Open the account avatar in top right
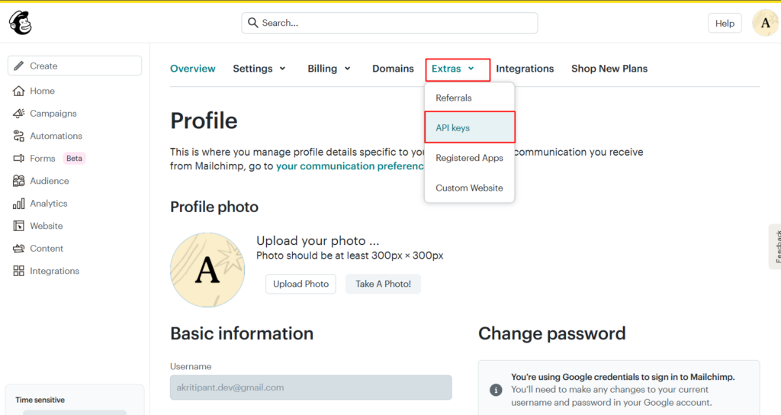The image size is (781, 415). point(765,23)
